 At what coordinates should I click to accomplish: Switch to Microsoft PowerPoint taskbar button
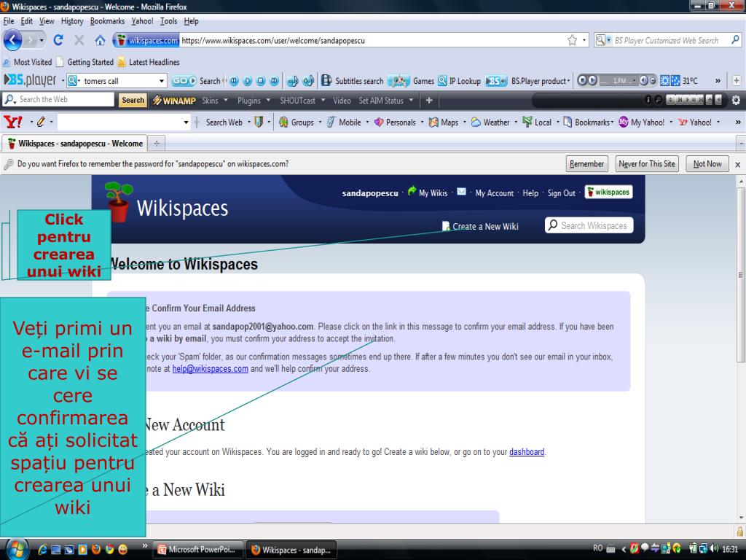point(197,550)
